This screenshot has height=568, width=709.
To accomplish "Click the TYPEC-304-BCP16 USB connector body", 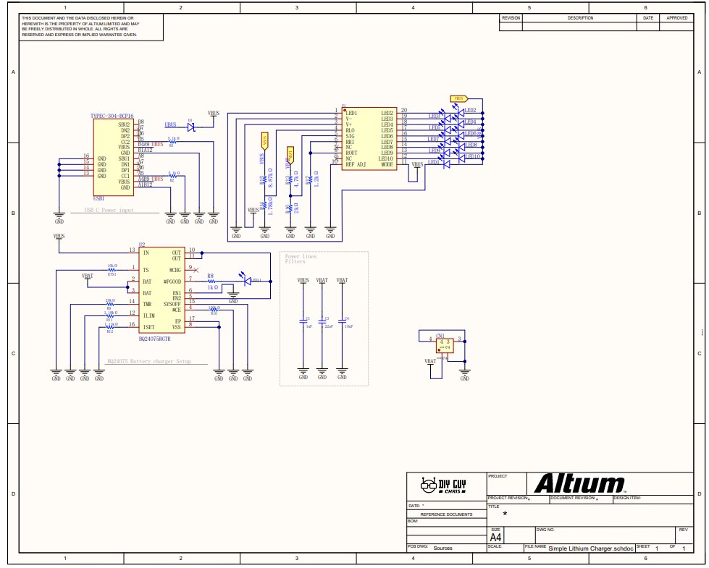I will 114,156.
